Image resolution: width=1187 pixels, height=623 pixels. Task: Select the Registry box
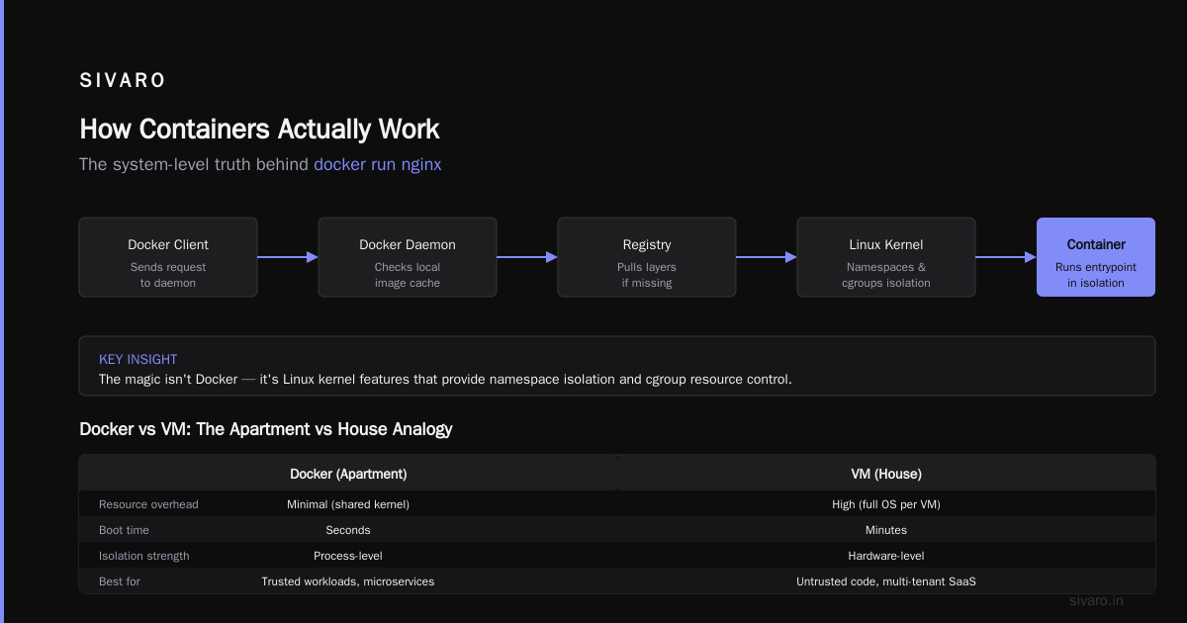(647, 257)
